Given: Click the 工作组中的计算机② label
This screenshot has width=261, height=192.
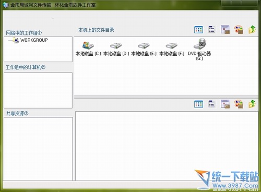Looking at the screenshot, I should click(x=26, y=67).
